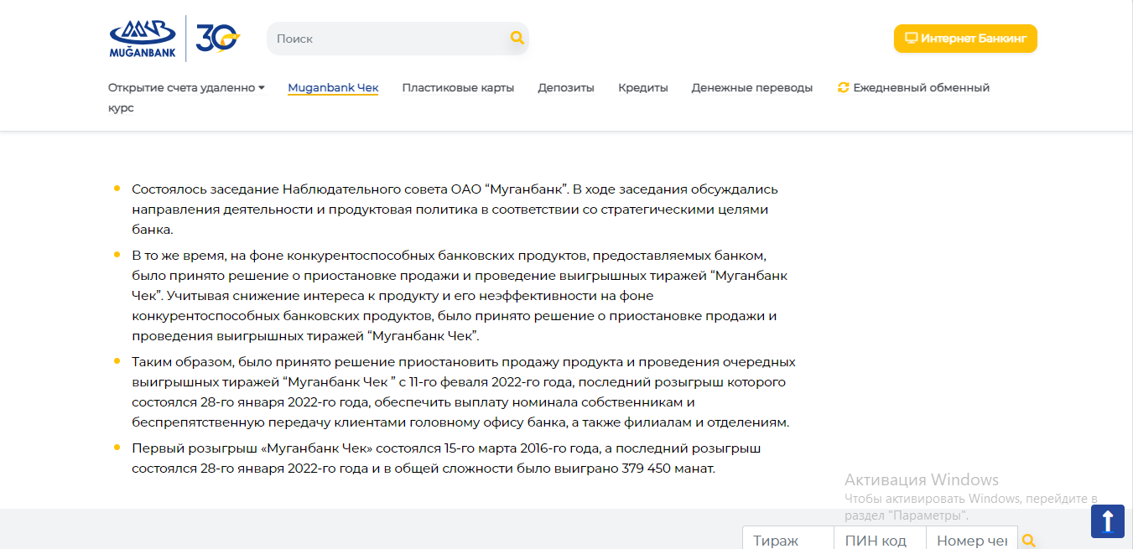The image size is (1133, 549).
Task: Expand the caret next to Открытие счета удаленно
Action: click(262, 87)
